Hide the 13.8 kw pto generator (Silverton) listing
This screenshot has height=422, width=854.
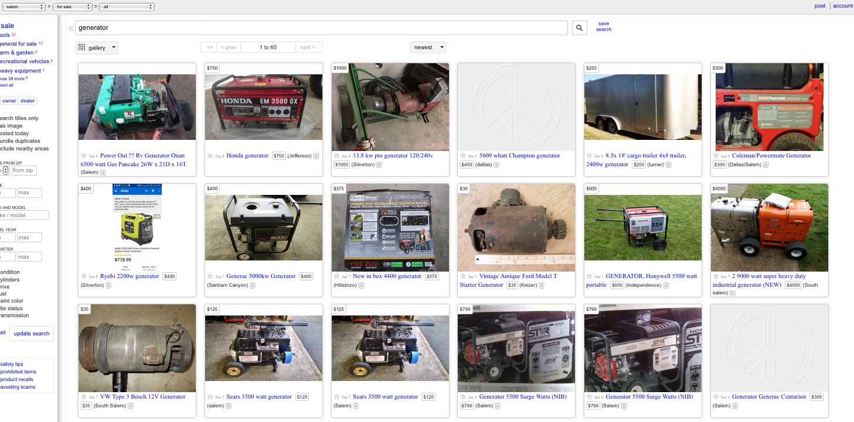379,165
